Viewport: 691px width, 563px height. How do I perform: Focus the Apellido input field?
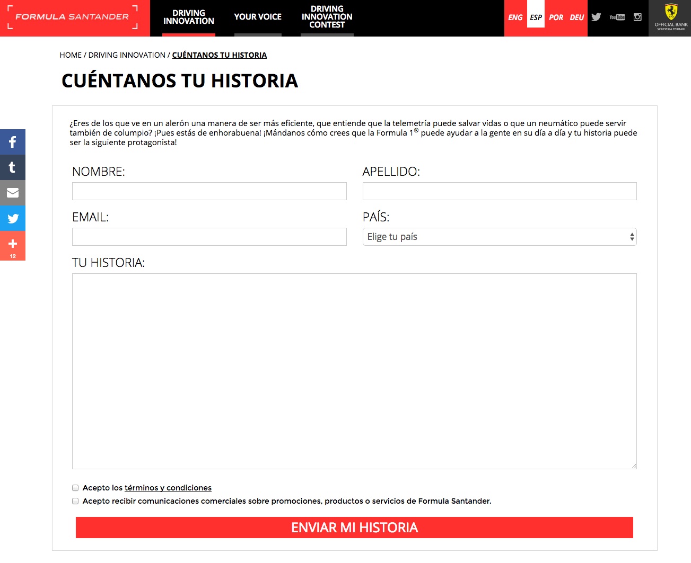coord(500,191)
